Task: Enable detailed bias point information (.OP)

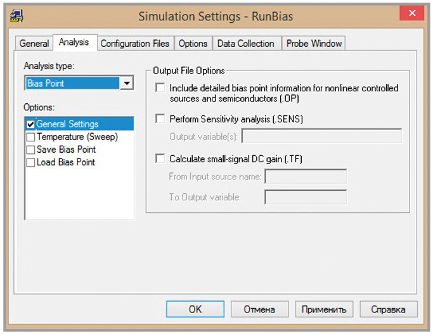Action: (160, 88)
